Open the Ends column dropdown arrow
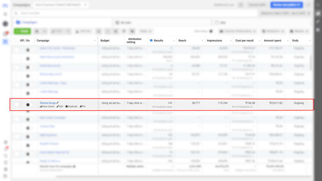 (x=310, y=41)
